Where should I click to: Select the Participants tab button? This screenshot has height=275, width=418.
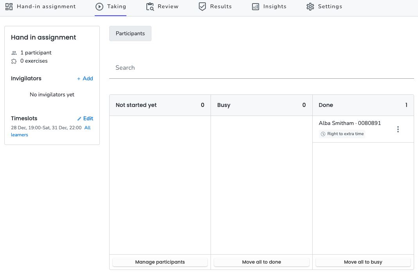click(130, 34)
